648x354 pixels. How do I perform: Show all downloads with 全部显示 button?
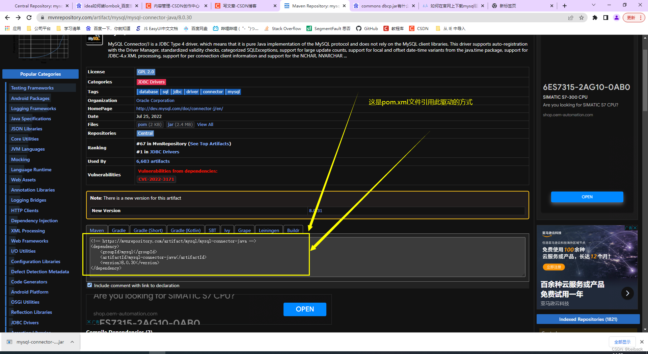tap(622, 342)
